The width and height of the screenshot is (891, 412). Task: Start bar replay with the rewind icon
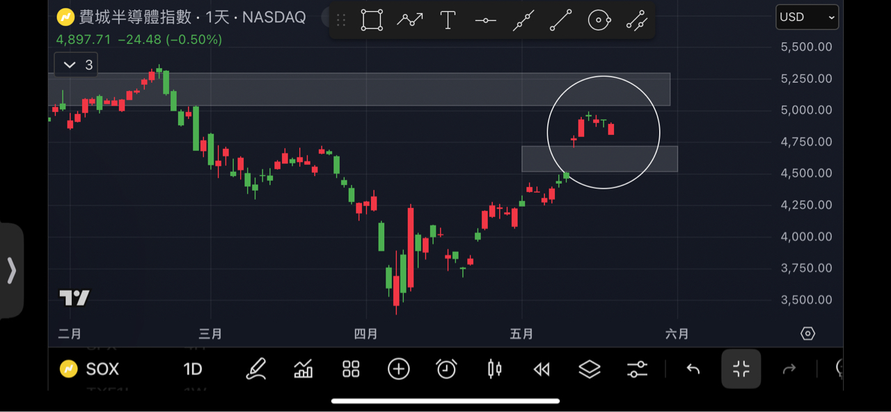(x=542, y=370)
